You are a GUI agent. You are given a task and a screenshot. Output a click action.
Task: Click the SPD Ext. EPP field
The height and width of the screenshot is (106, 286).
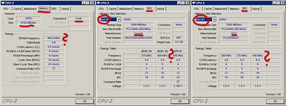179,38
